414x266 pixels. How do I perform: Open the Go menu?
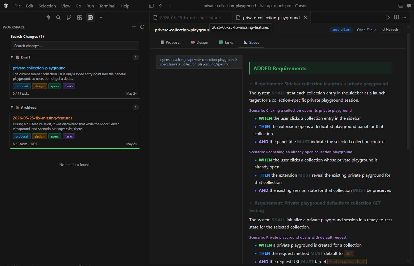78,6
